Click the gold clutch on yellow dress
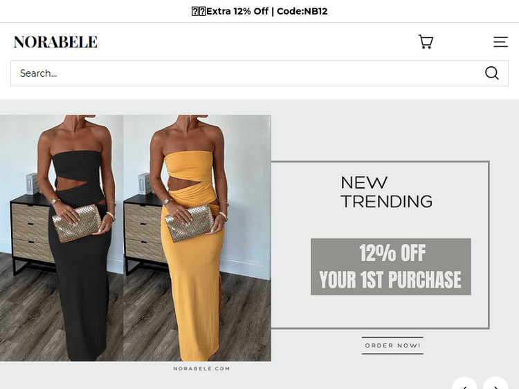The image size is (519, 389). tap(190, 223)
